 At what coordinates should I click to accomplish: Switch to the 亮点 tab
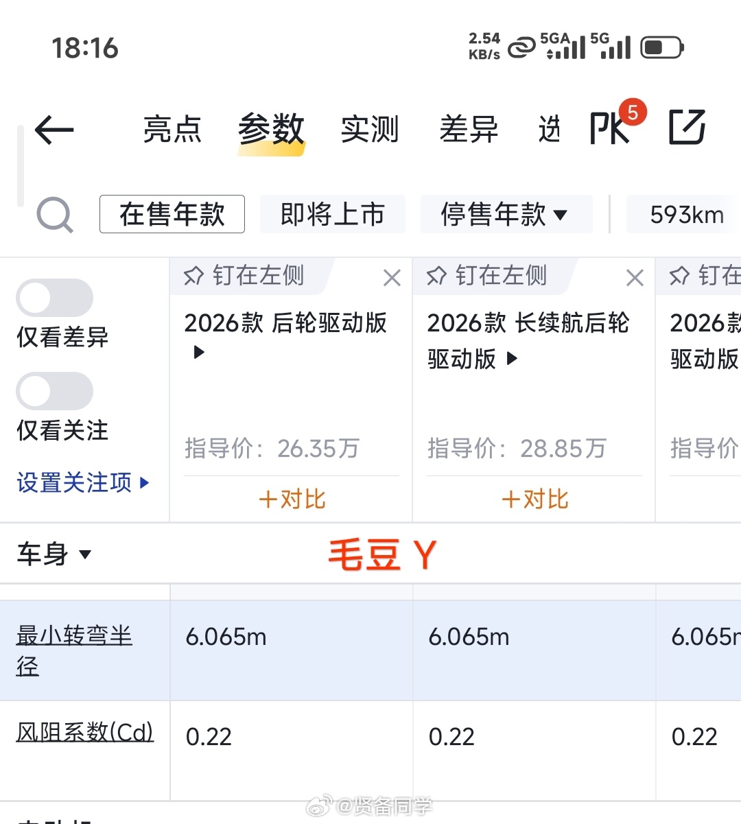[x=172, y=129]
